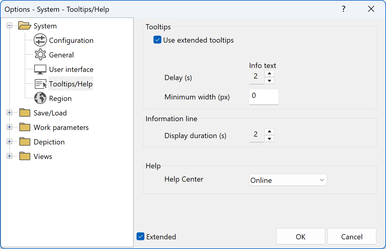Click Cancel to discard changes
Viewport: 386px width, 249px height.
(x=351, y=236)
